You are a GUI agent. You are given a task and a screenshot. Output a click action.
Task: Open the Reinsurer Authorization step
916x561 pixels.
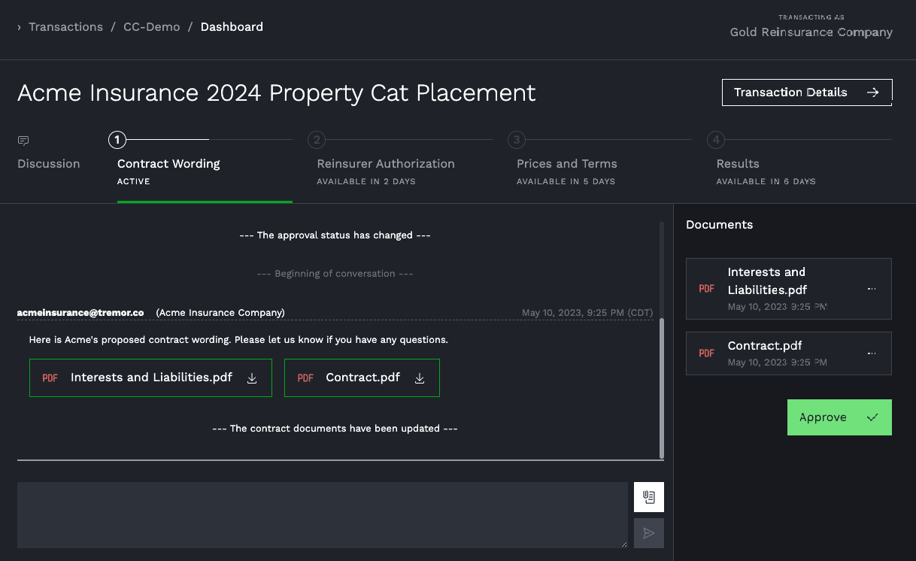(385, 164)
